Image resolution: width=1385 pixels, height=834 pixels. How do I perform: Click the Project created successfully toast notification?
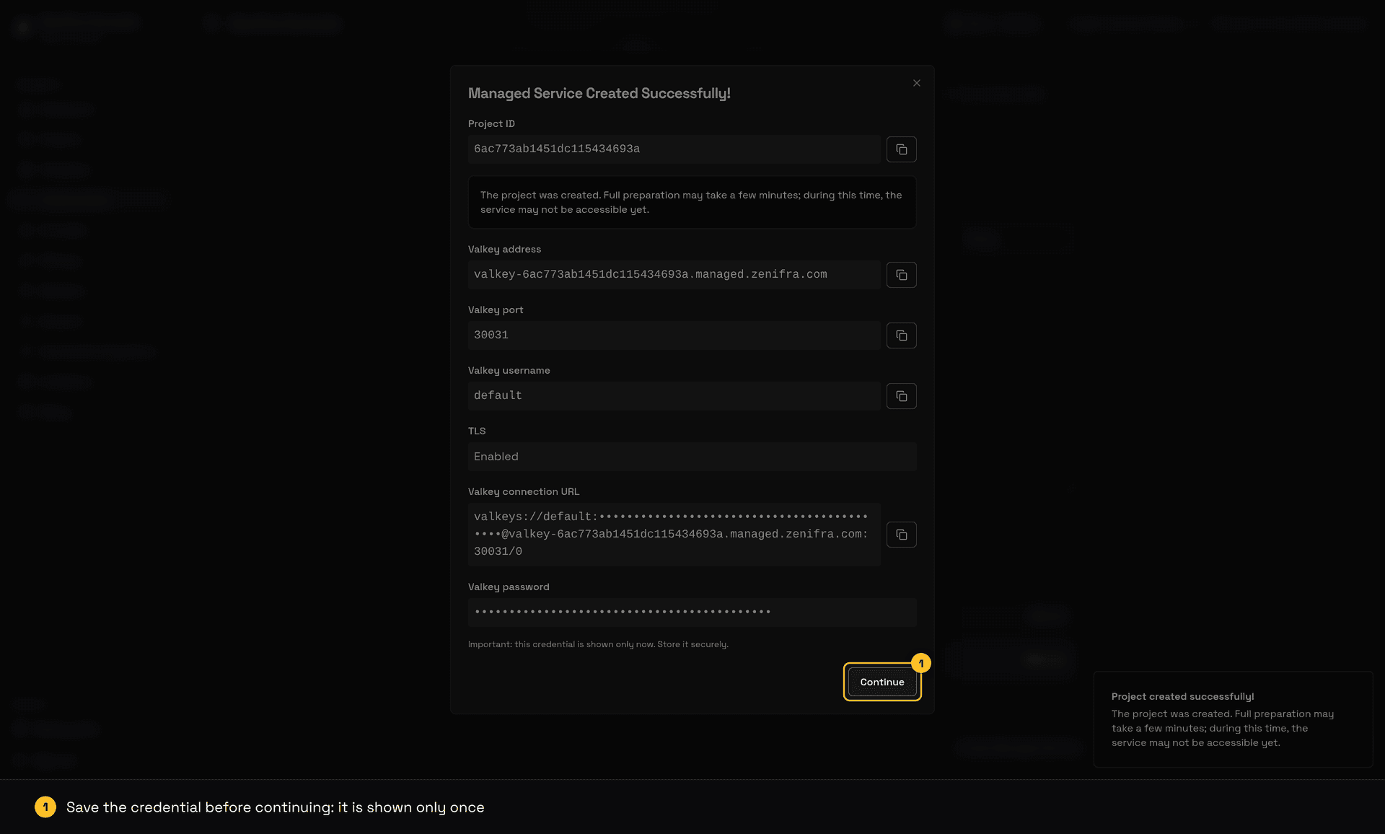click(1233, 719)
